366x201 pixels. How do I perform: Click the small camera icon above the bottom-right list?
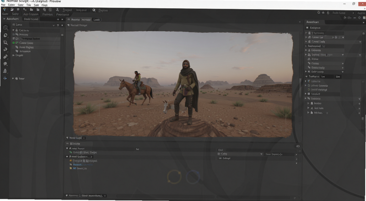point(298,146)
